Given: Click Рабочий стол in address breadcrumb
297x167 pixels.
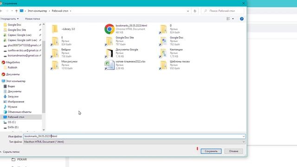Looking at the screenshot, I should (x=60, y=11).
